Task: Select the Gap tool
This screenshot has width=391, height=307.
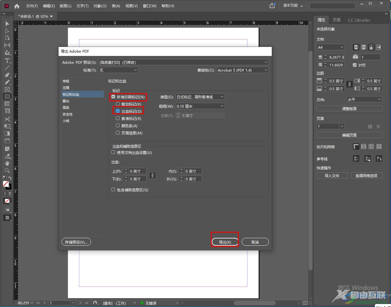Action: [7, 45]
